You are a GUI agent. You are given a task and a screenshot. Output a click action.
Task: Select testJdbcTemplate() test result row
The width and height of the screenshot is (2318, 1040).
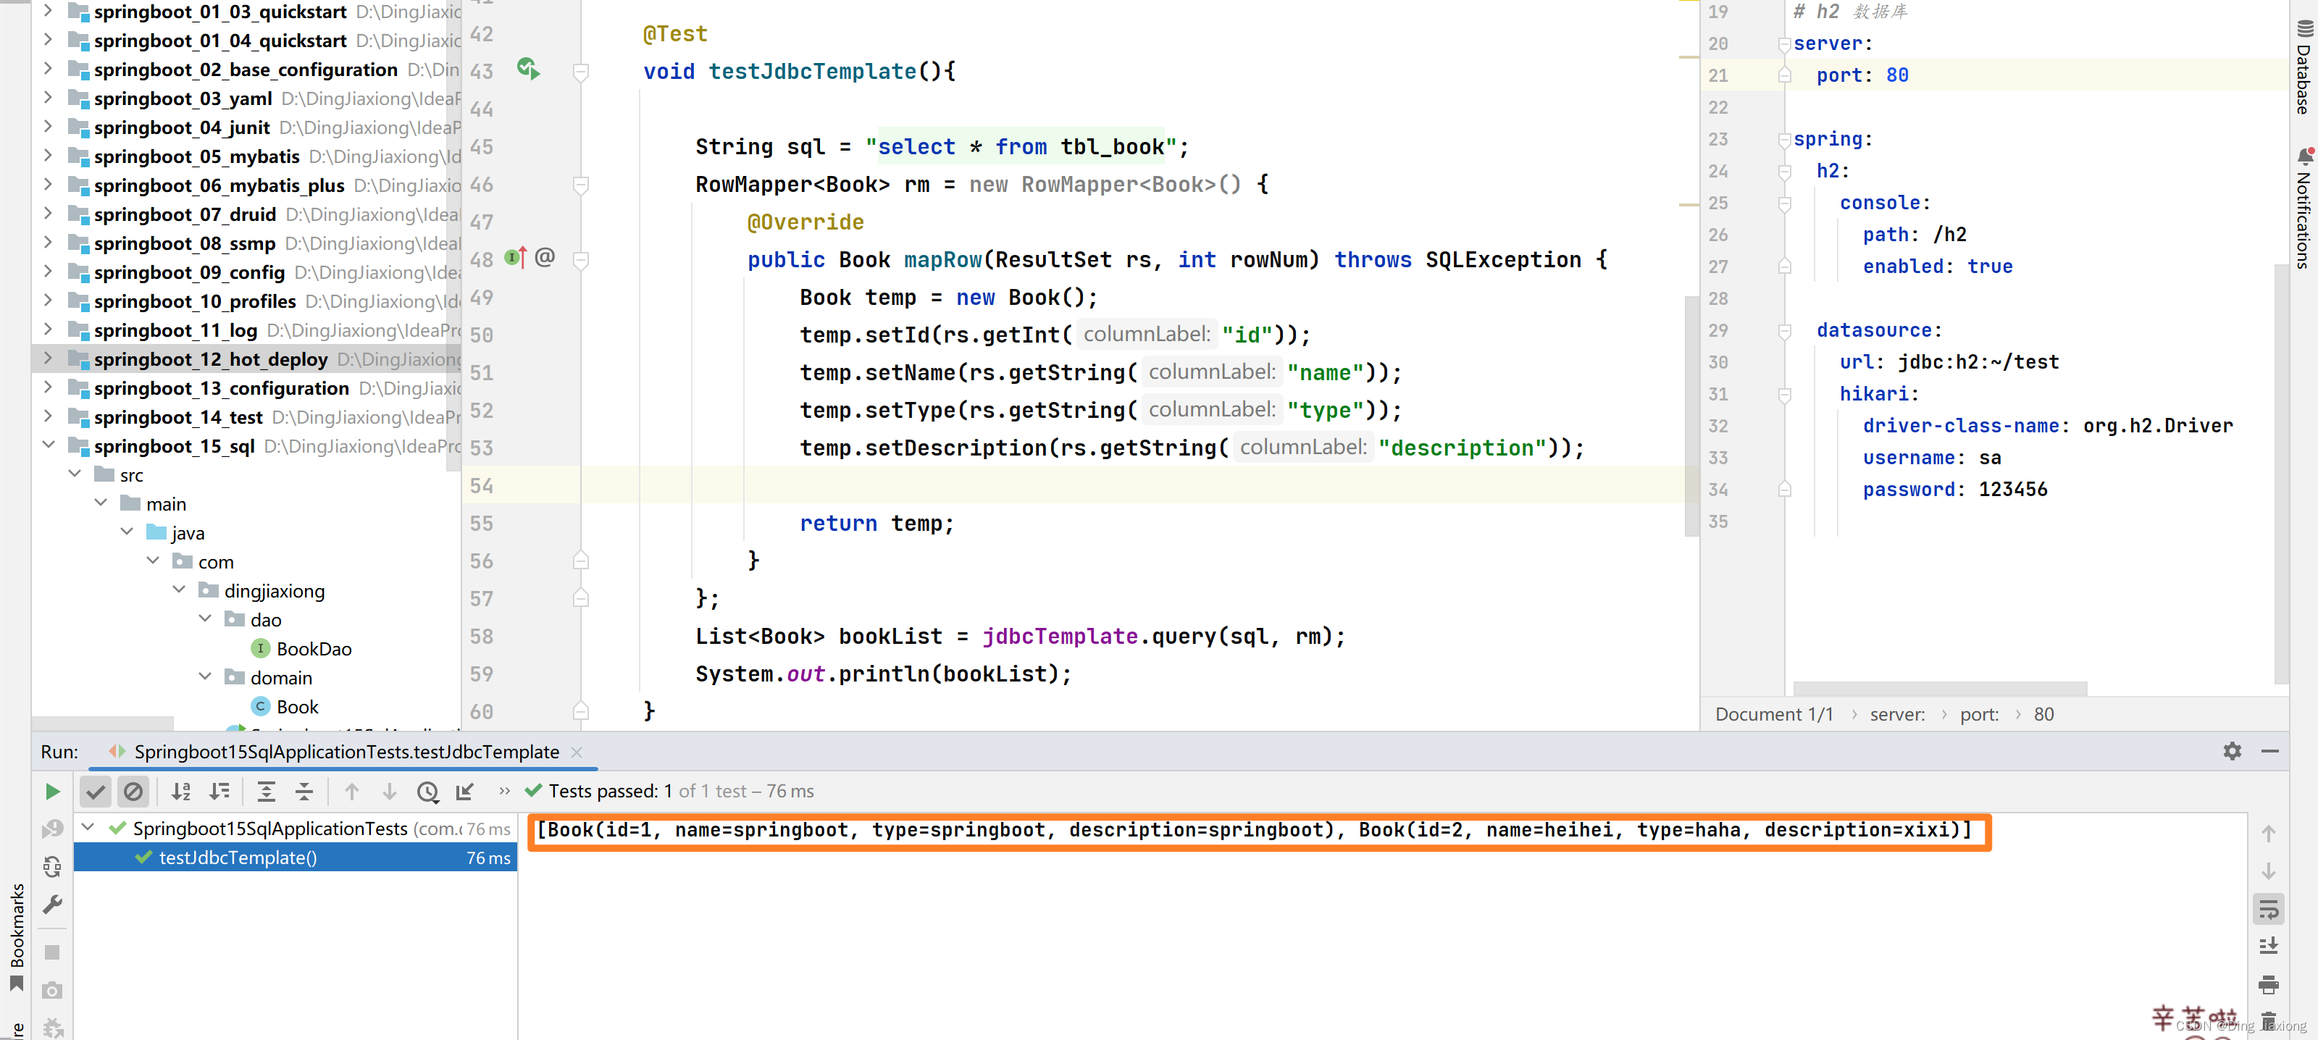click(295, 858)
